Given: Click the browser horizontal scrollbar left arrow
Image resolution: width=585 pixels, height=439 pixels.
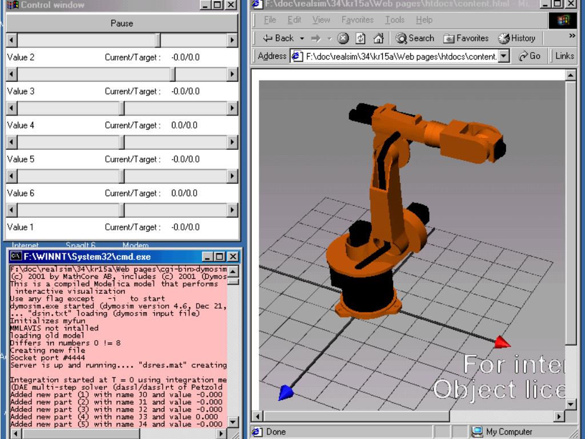Looking at the screenshot, I should tap(258, 416).
